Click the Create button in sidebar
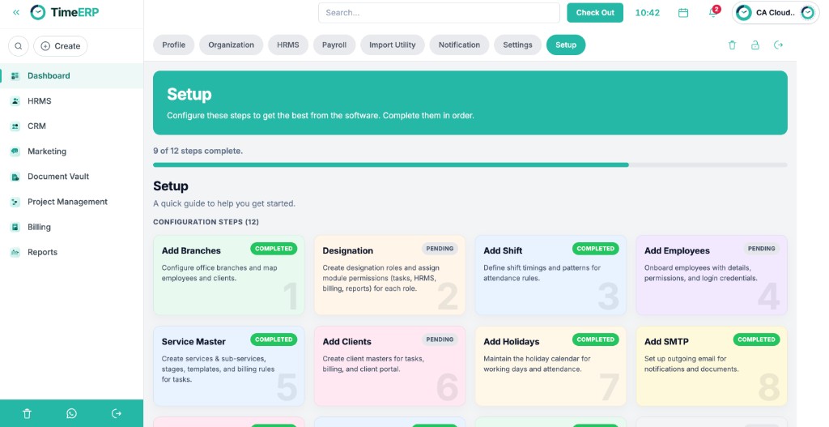This screenshot has height=427, width=829. [x=60, y=46]
